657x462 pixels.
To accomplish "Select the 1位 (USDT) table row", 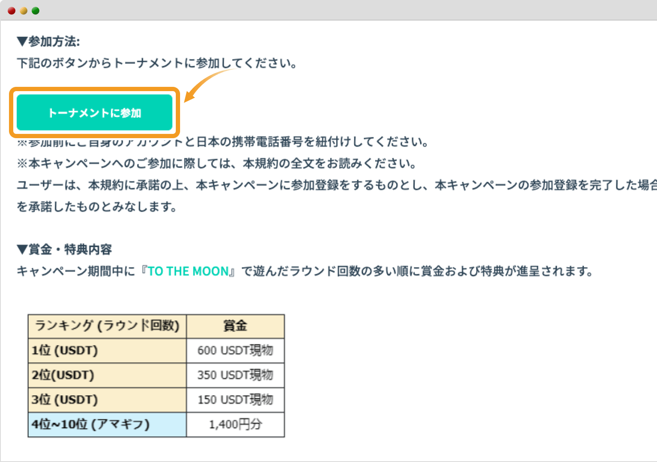I will point(107,351).
